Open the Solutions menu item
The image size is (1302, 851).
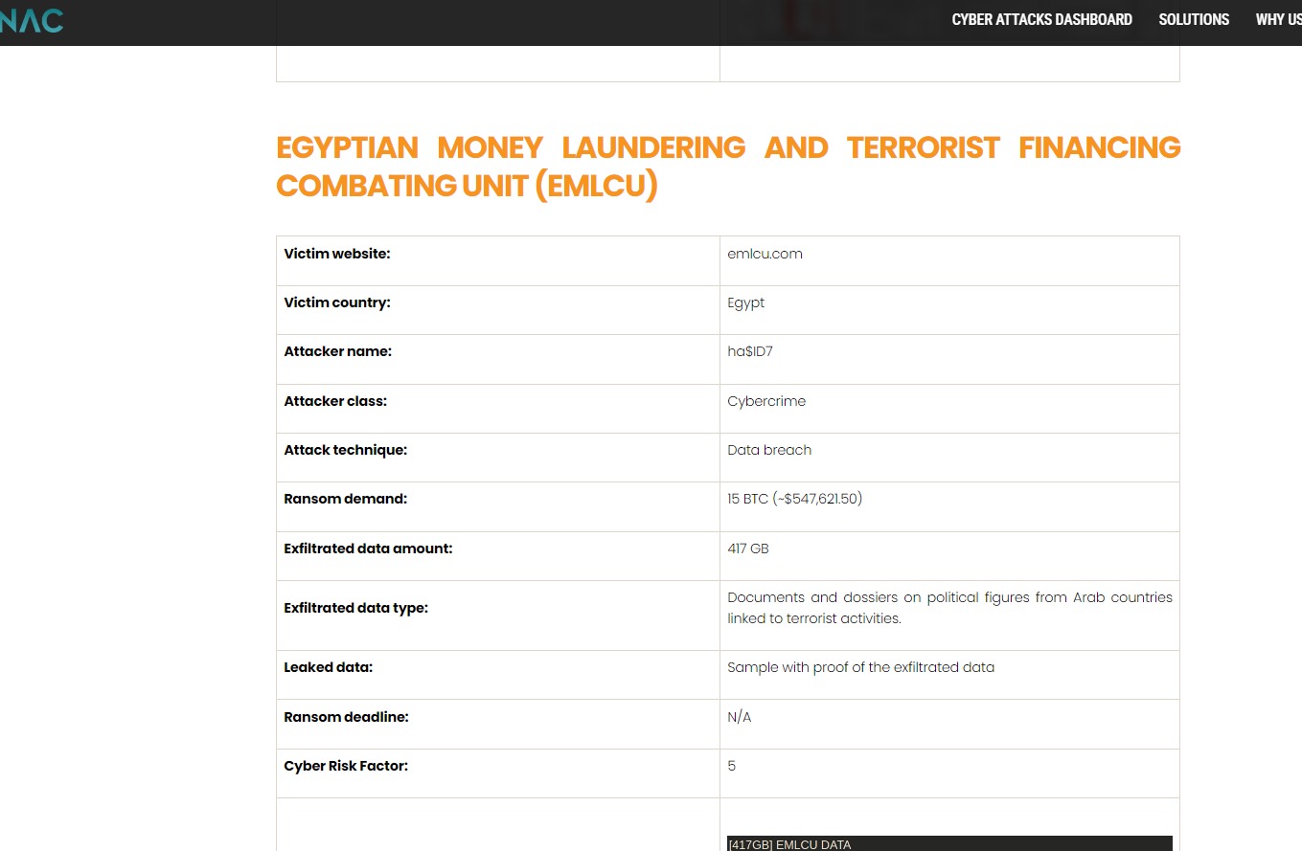click(x=1194, y=20)
